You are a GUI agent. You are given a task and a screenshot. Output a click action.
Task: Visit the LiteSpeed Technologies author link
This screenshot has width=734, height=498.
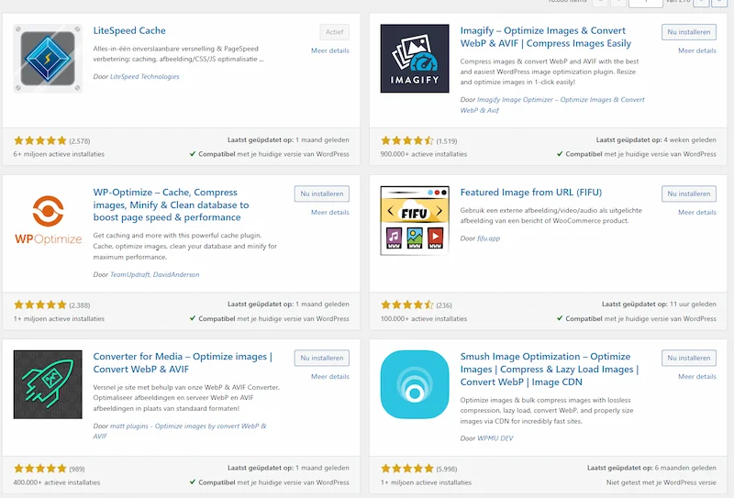[144, 77]
